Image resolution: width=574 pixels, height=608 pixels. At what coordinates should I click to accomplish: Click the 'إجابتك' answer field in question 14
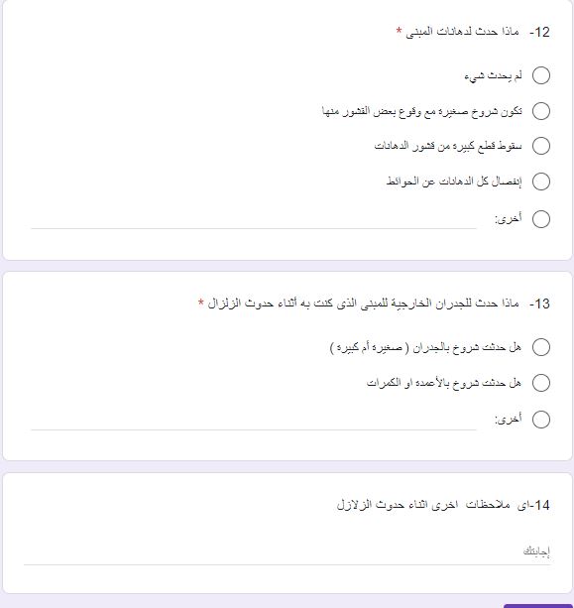click(287, 552)
